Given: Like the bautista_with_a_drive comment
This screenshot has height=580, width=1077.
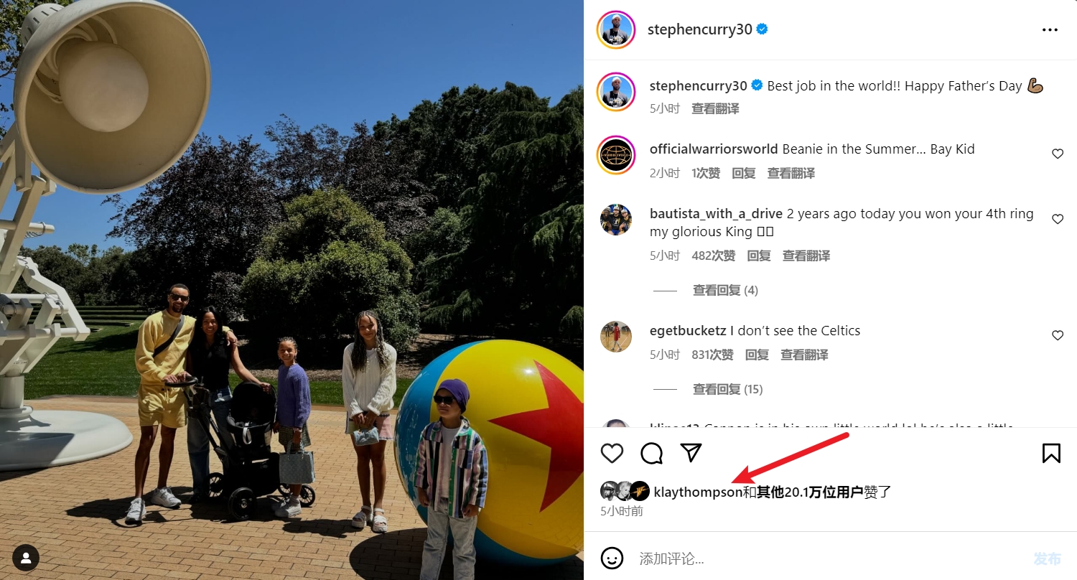Looking at the screenshot, I should pyautogui.click(x=1058, y=219).
